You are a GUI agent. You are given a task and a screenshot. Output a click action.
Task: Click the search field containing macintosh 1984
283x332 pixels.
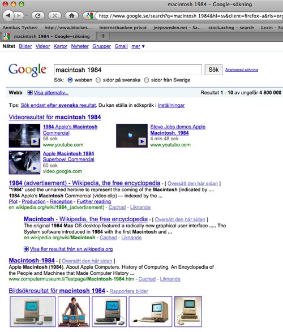[x=128, y=70]
